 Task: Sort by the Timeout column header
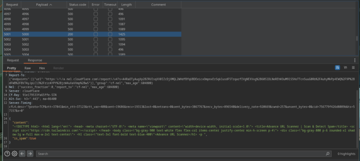point(110,4)
